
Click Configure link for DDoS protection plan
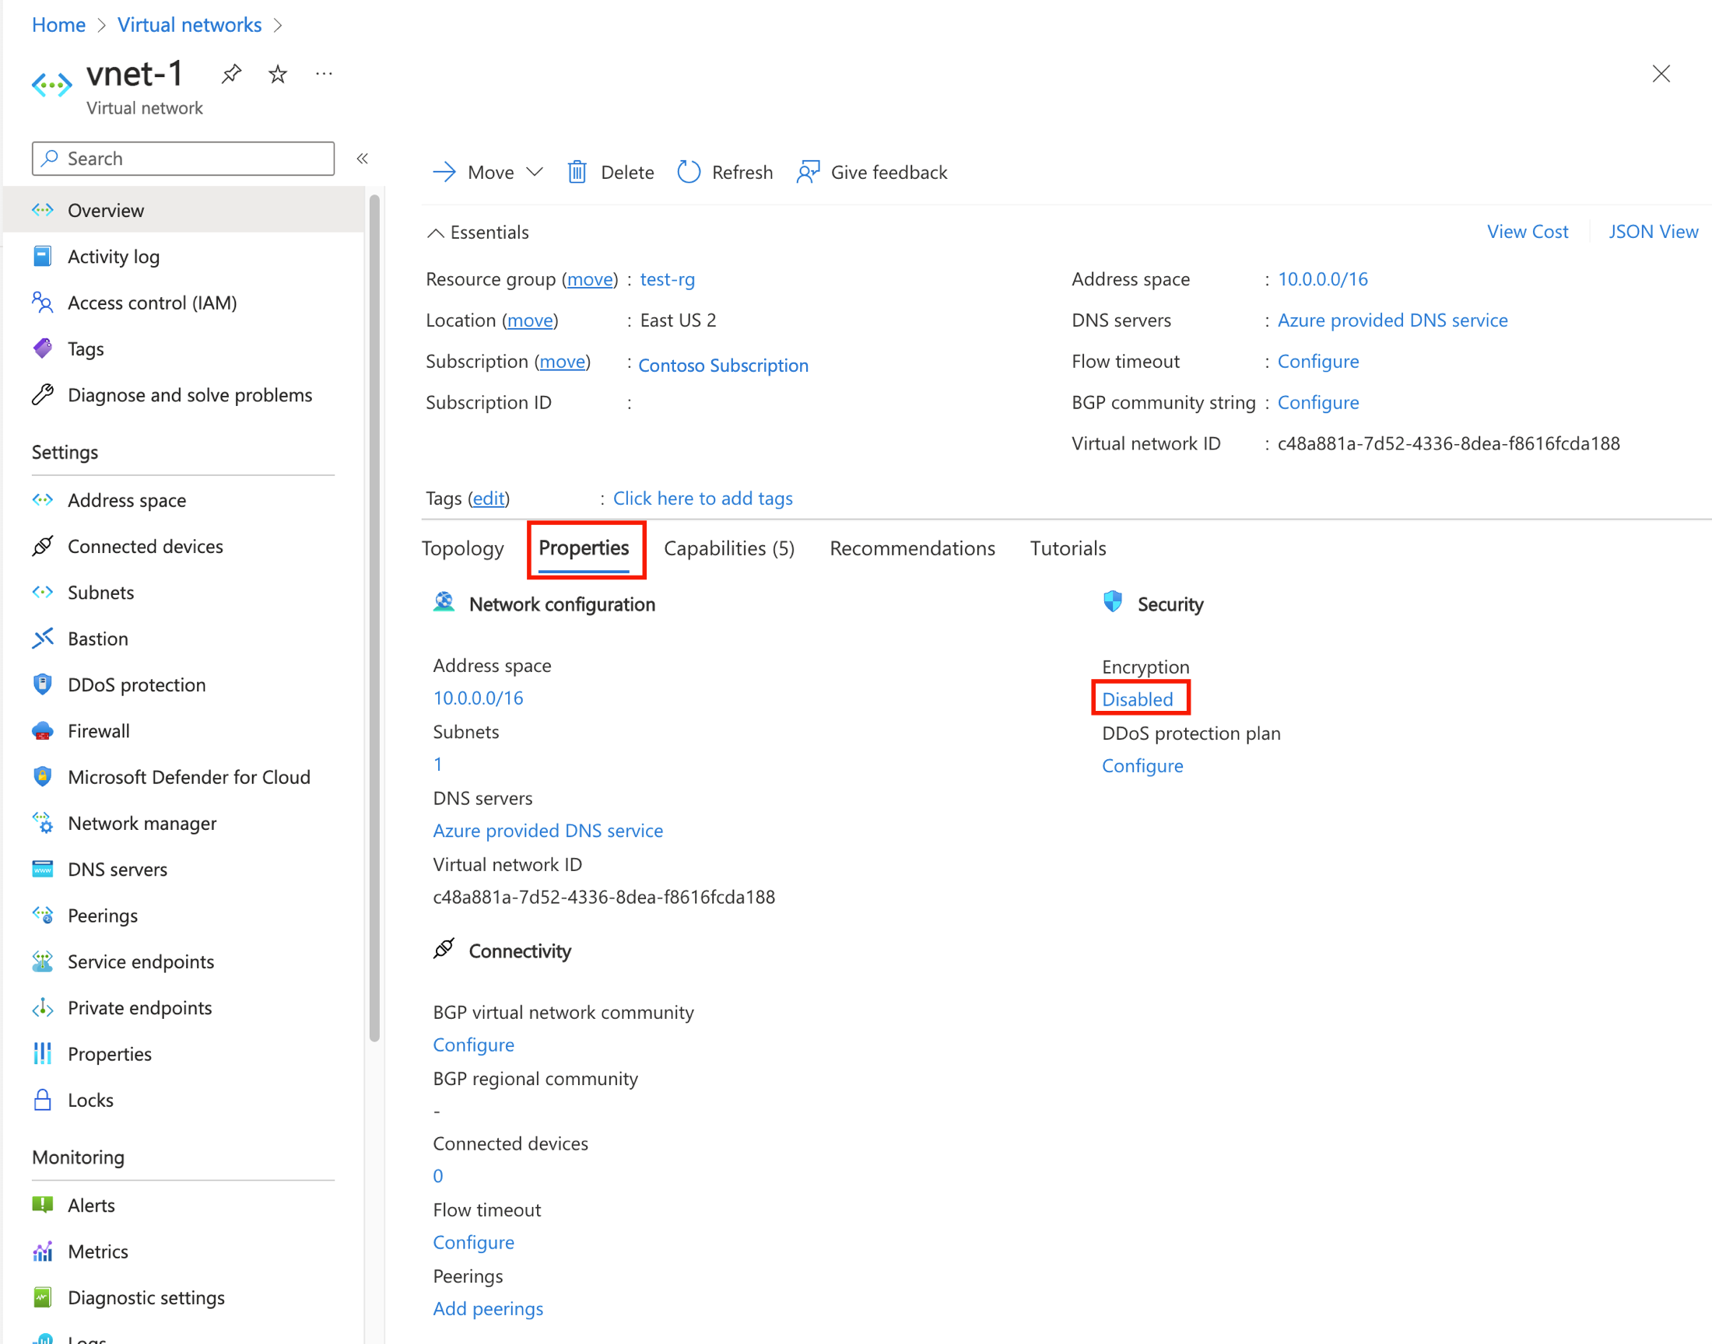[1141, 765]
